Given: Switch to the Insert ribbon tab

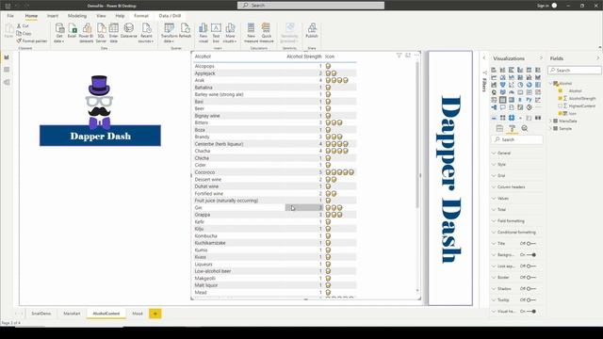Looking at the screenshot, I should [53, 16].
